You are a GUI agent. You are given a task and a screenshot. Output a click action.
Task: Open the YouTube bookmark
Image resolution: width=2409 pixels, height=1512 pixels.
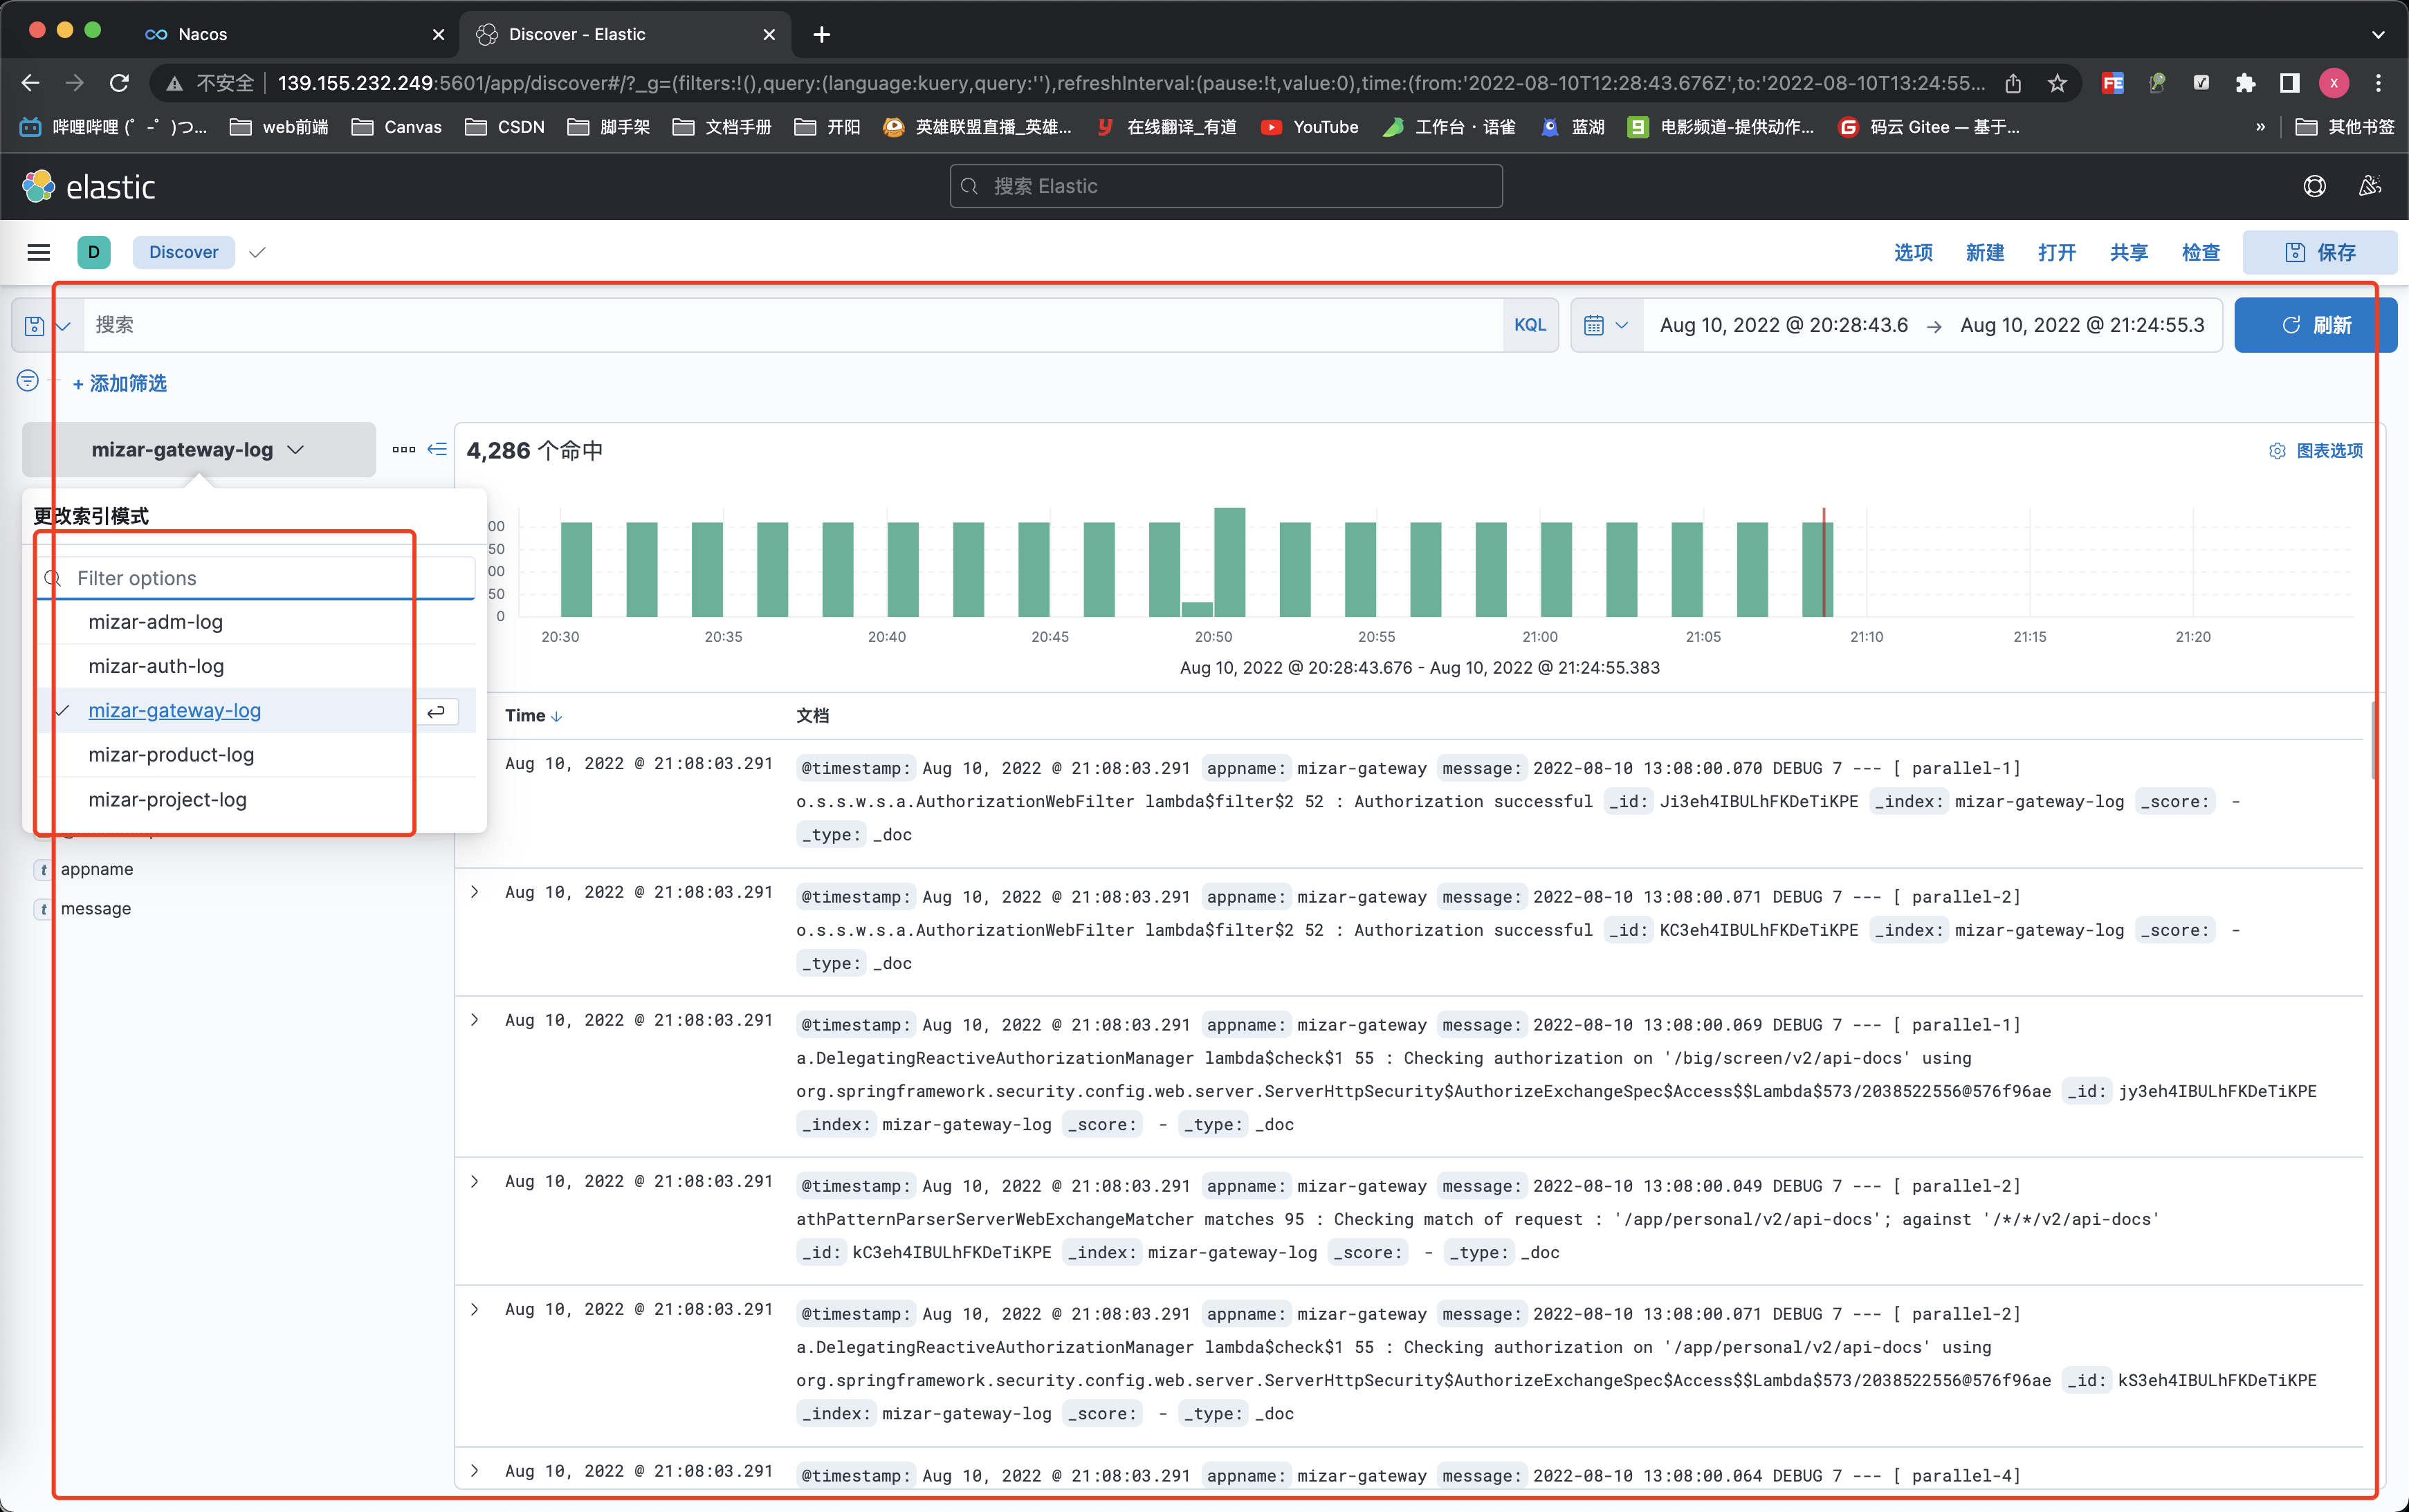click(1309, 127)
